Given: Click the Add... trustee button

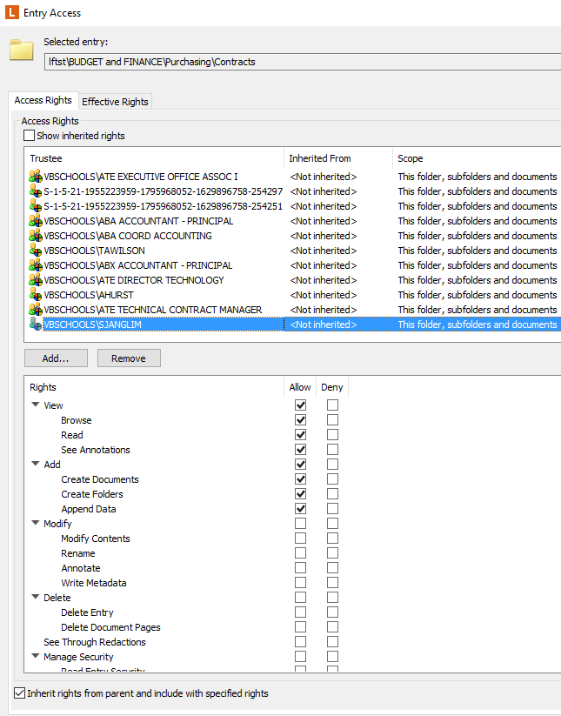Looking at the screenshot, I should coord(56,358).
